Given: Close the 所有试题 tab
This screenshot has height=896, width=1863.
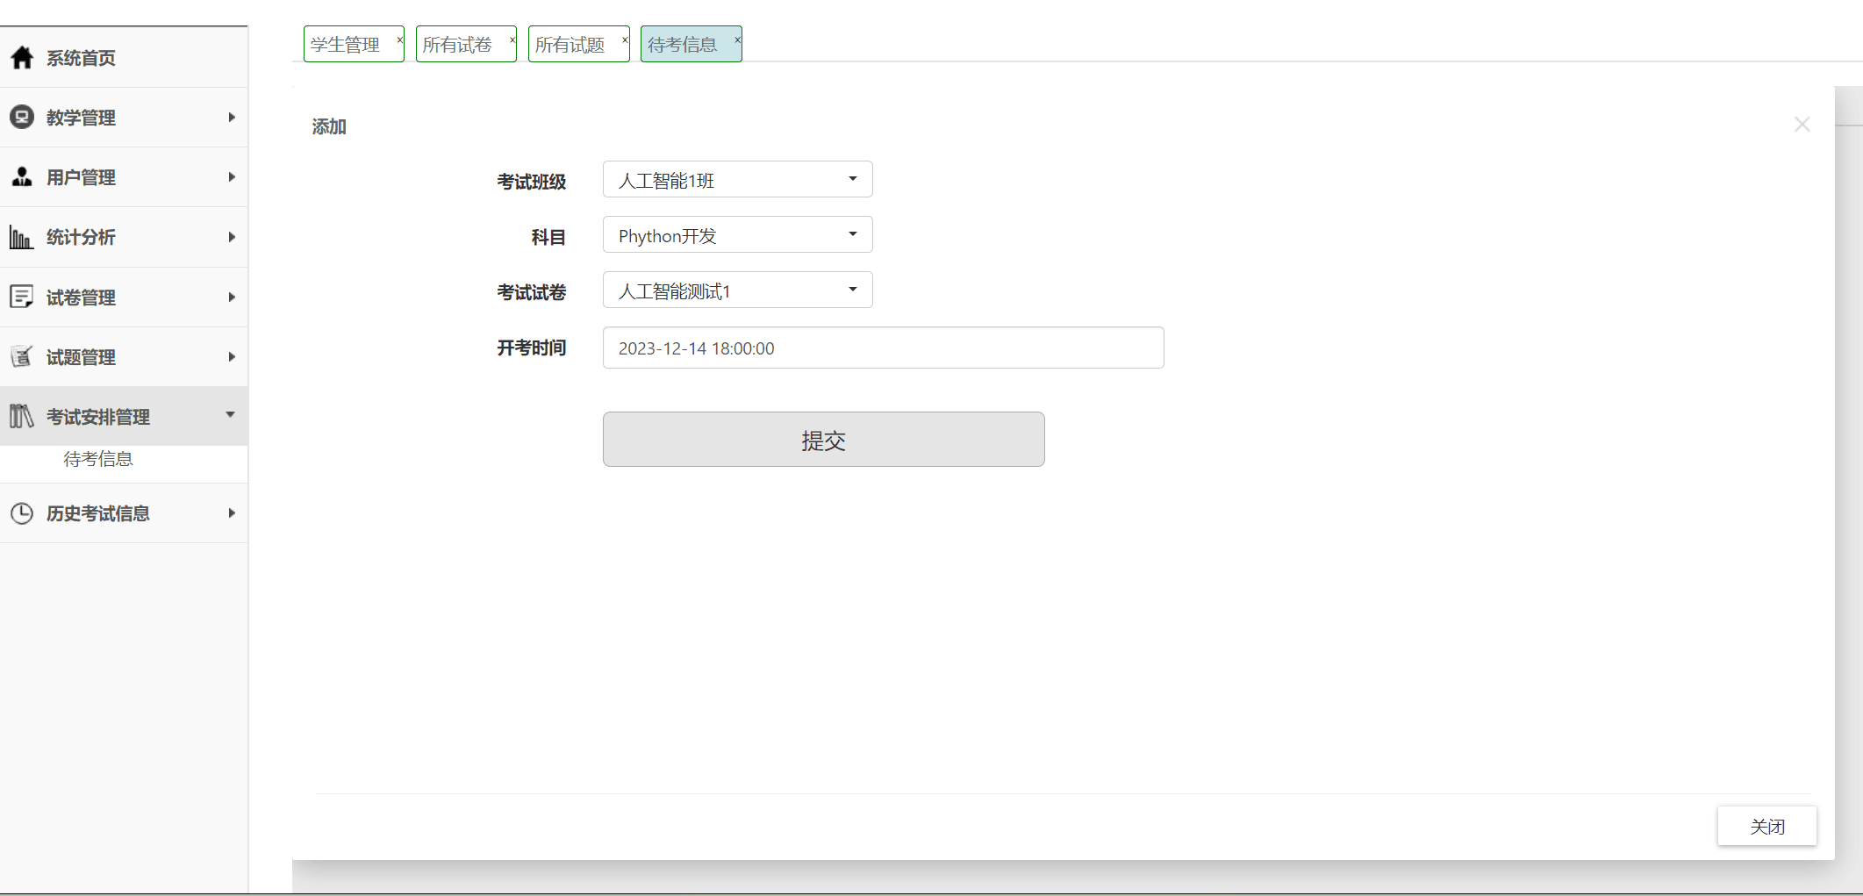Looking at the screenshot, I should click(625, 39).
